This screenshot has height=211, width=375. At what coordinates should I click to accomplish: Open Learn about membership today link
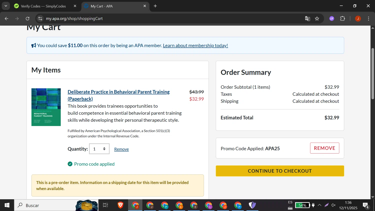coord(195,45)
